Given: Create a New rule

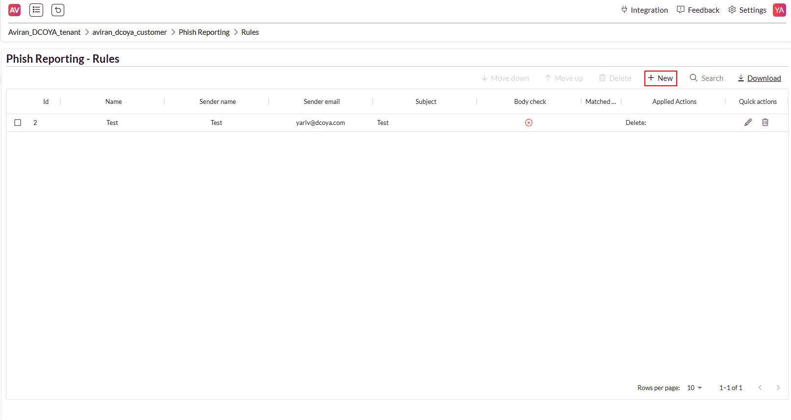Looking at the screenshot, I should pos(661,78).
